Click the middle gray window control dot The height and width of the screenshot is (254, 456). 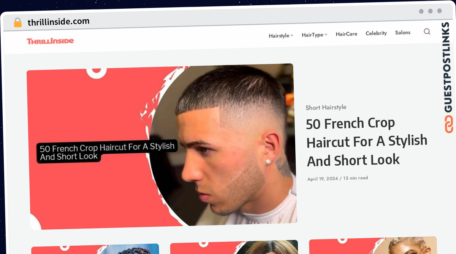click(430, 11)
